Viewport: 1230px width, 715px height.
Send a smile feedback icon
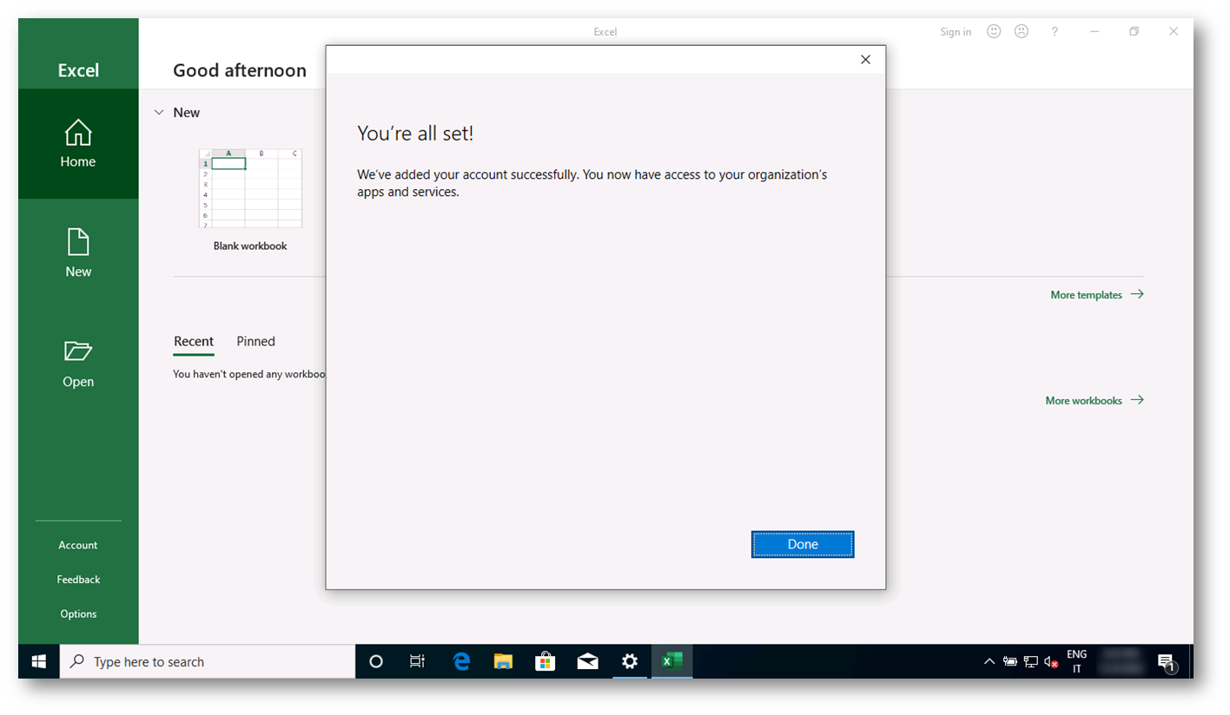[995, 31]
